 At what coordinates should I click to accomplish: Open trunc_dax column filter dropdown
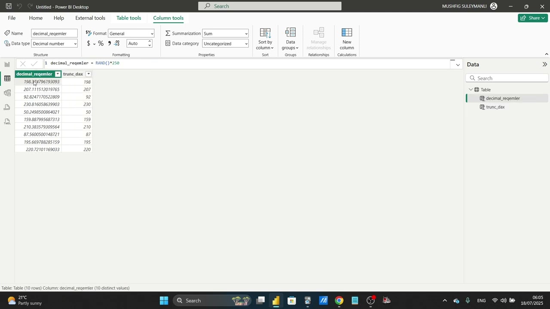(89, 74)
